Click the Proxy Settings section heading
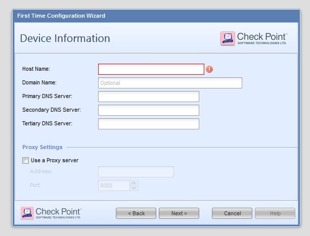The width and height of the screenshot is (310, 236). [x=42, y=147]
